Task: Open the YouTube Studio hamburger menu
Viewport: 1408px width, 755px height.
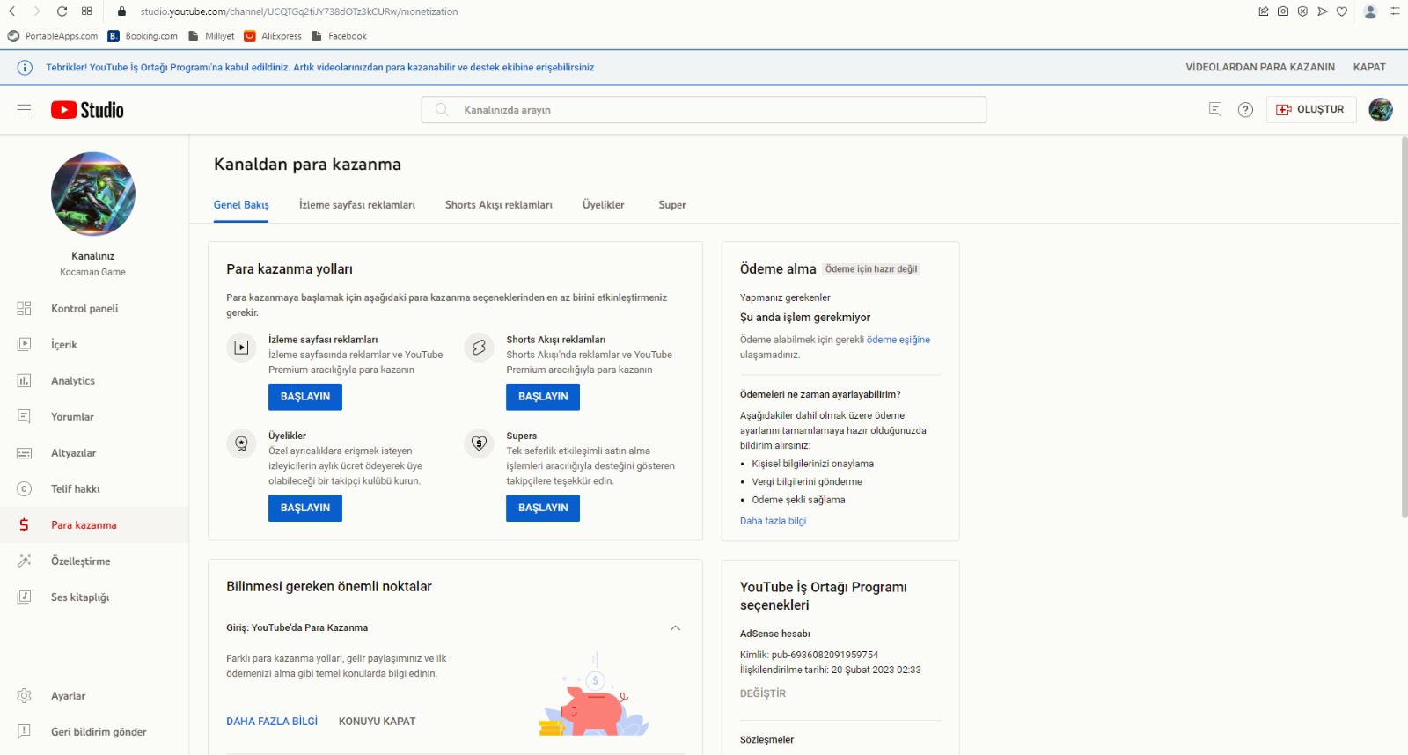Action: click(x=24, y=110)
